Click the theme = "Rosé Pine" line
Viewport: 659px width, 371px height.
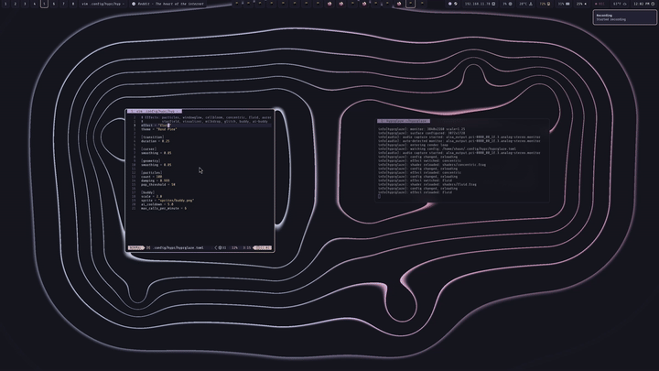[159, 129]
